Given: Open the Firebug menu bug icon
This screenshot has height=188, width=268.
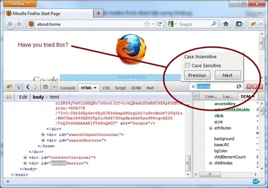Looking at the screenshot, I should coord(9,87).
